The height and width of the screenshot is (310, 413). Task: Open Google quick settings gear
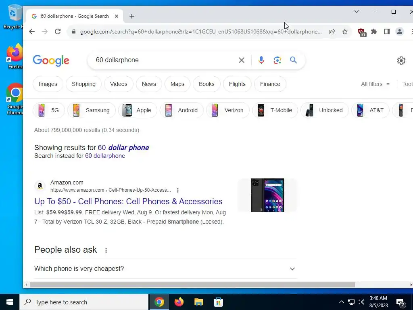[x=401, y=61]
